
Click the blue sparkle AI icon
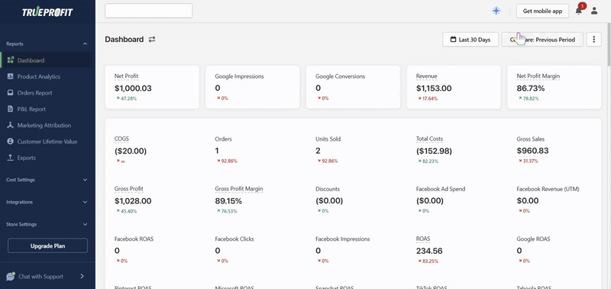pyautogui.click(x=496, y=11)
